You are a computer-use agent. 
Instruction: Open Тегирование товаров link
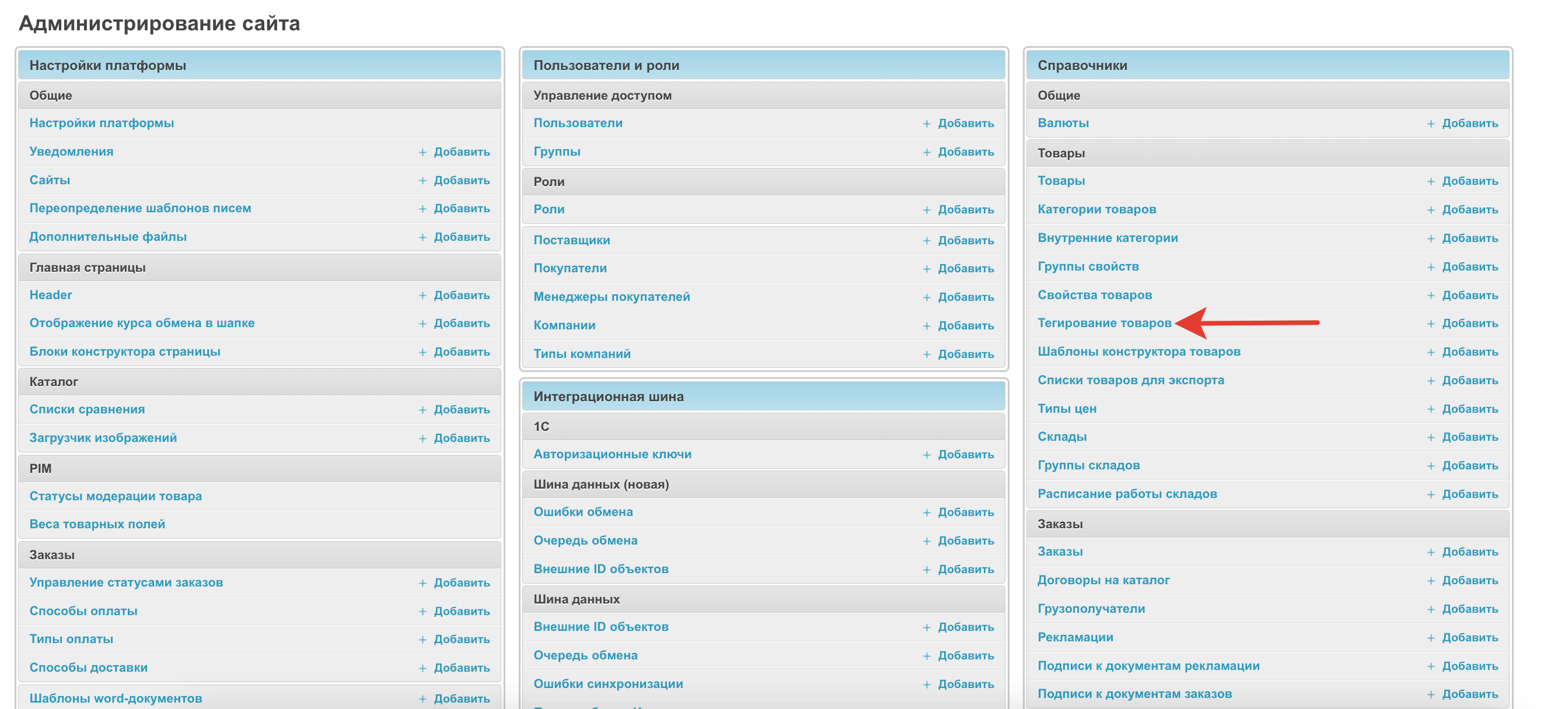point(1104,324)
